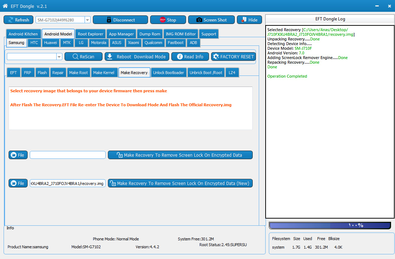Click the FACTORY RESET button

[234, 57]
